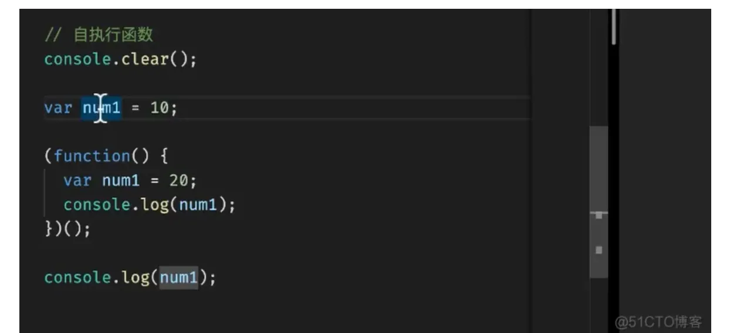Screen dimensions: 730x333
Task: Click the 51CTO博客 watermark
Action: (658, 322)
